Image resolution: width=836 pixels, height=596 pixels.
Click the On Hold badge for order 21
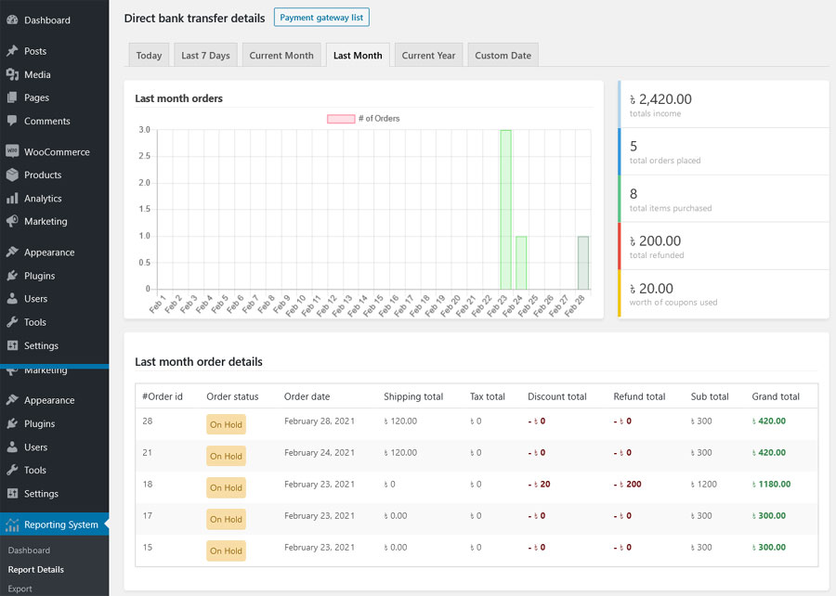(x=226, y=456)
